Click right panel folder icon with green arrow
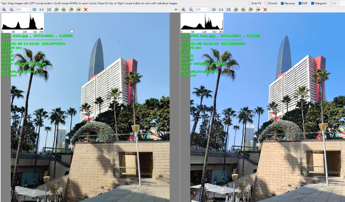 pos(258,9)
